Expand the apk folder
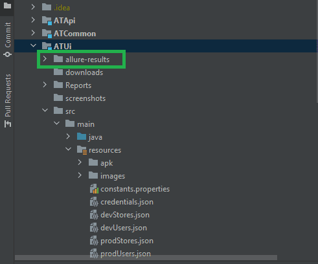 [x=80, y=162]
